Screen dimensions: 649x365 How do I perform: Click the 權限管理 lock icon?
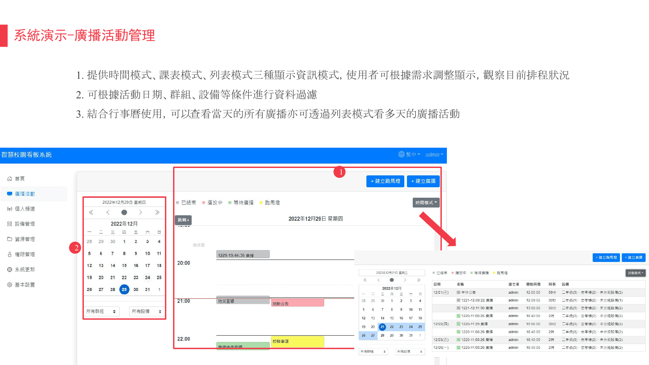(9, 254)
